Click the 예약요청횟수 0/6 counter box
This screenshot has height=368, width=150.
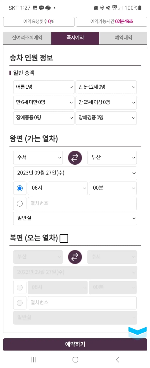coord(38,22)
